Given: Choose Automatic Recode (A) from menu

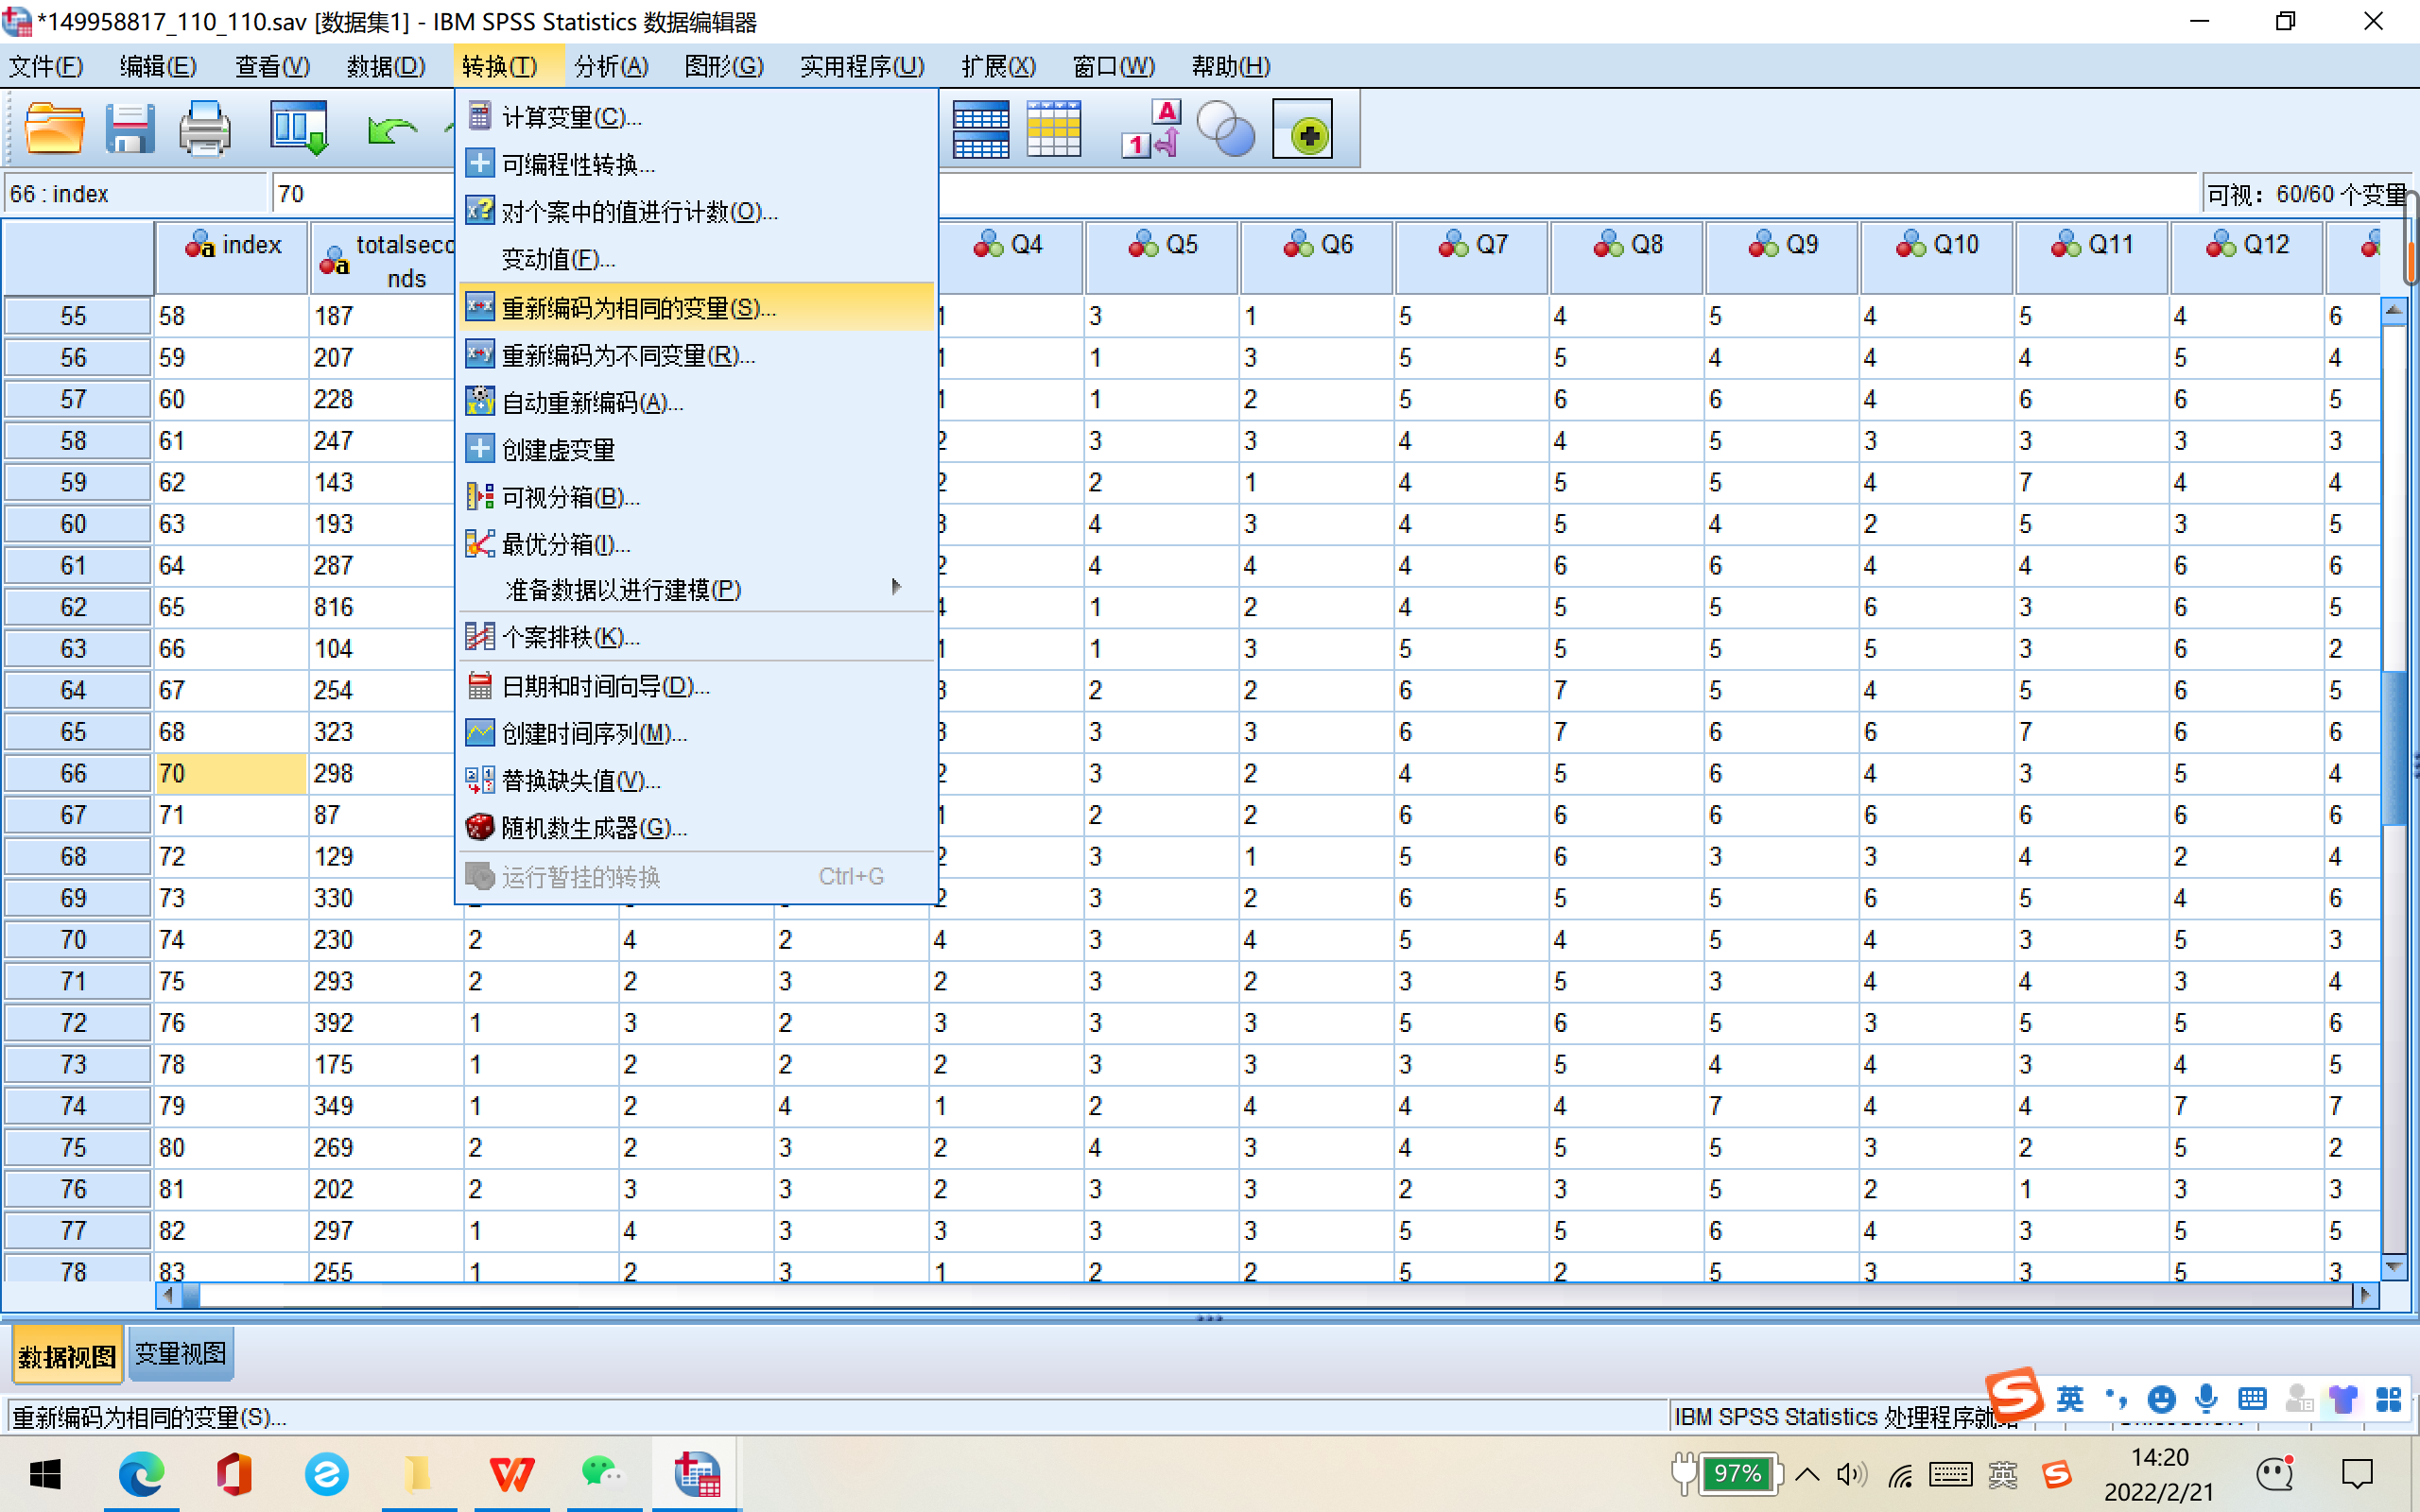Looking at the screenshot, I should [x=696, y=402].
